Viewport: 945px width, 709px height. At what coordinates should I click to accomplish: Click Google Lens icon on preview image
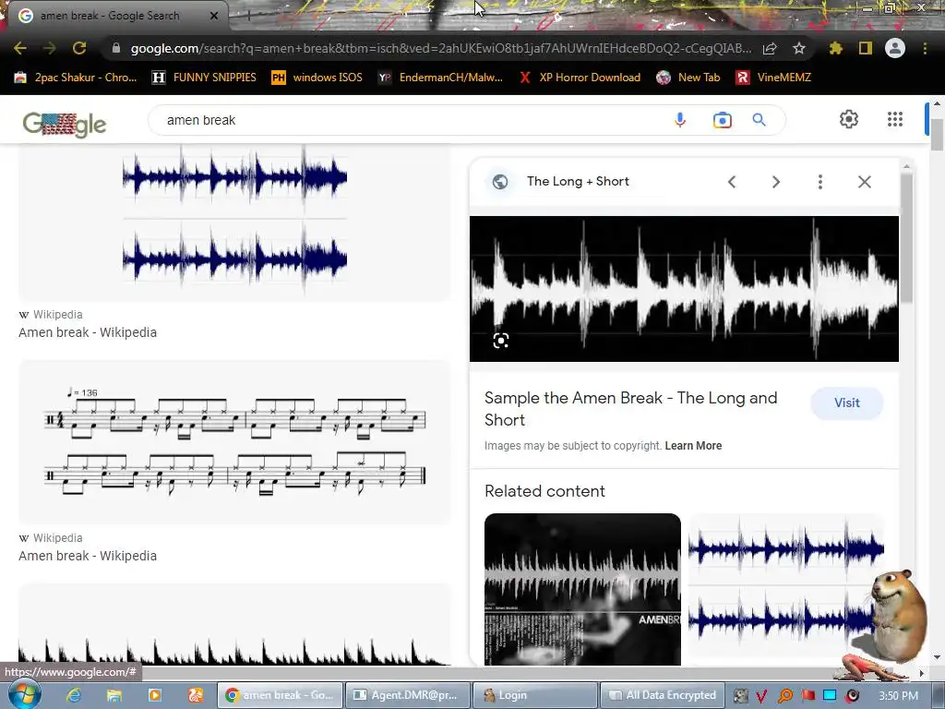pos(501,341)
